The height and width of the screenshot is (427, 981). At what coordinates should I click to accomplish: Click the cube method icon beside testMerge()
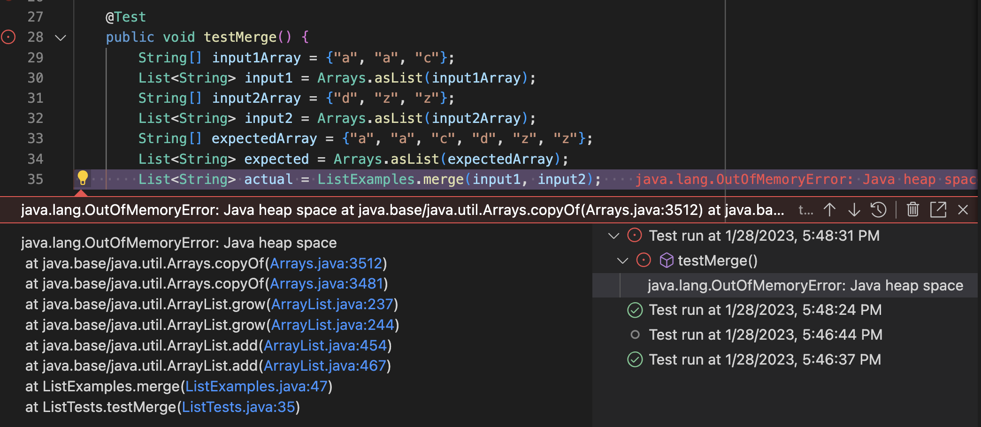pos(667,260)
